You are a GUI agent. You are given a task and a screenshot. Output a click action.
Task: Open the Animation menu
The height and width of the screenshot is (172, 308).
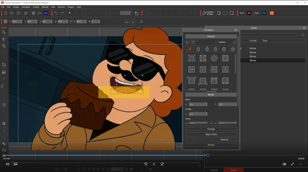point(26,7)
